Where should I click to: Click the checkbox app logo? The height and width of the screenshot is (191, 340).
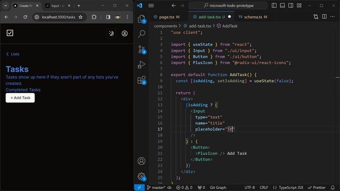[x=10, y=33]
